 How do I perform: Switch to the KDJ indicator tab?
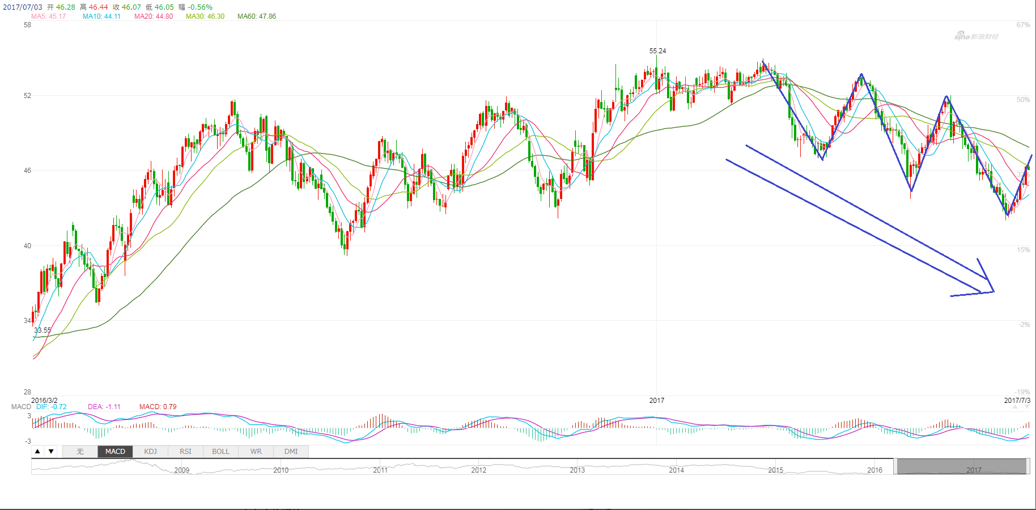point(150,452)
